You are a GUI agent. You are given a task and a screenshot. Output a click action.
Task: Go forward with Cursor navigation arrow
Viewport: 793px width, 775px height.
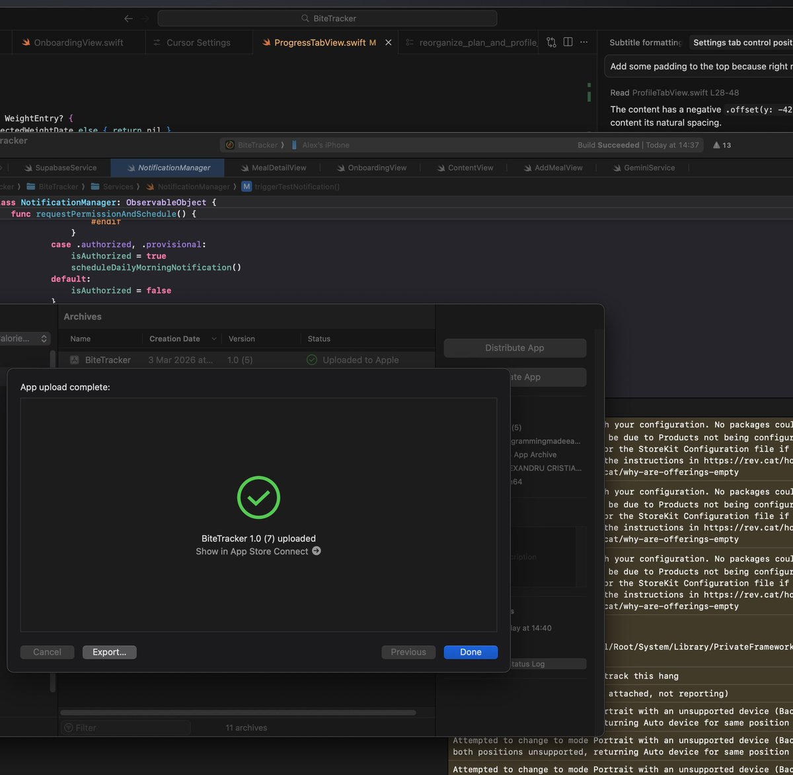(145, 19)
